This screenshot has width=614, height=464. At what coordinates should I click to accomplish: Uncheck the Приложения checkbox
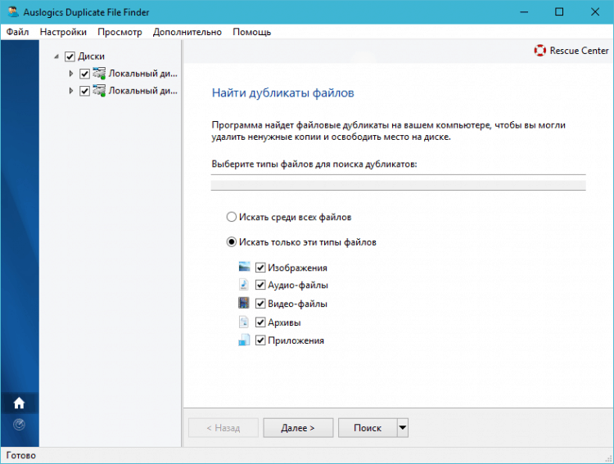pos(260,340)
